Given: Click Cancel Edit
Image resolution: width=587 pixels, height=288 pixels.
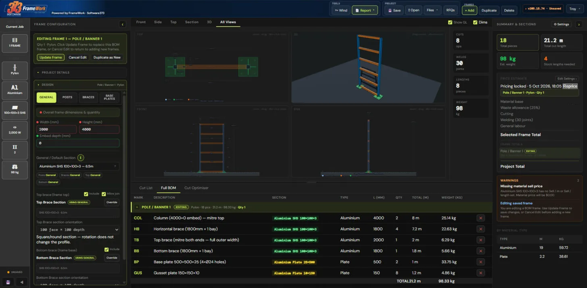Looking at the screenshot, I should click(x=78, y=58).
